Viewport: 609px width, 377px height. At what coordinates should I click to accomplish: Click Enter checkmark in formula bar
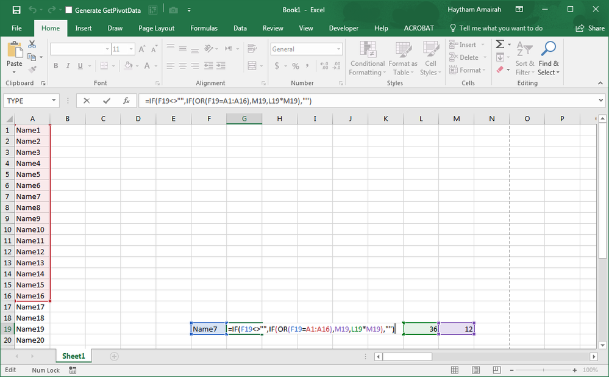point(107,101)
